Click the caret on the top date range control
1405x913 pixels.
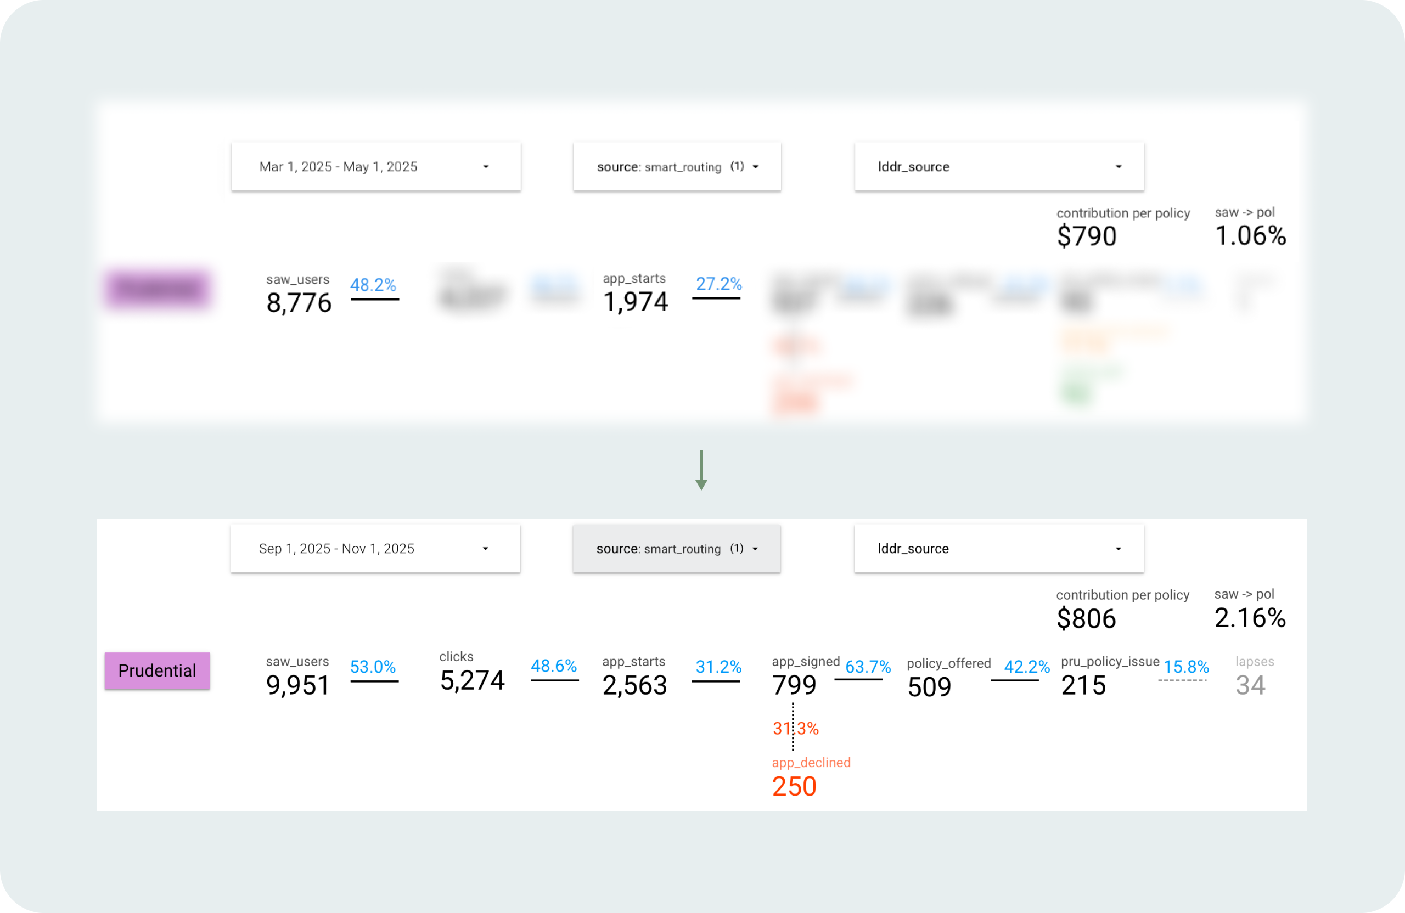pos(485,166)
